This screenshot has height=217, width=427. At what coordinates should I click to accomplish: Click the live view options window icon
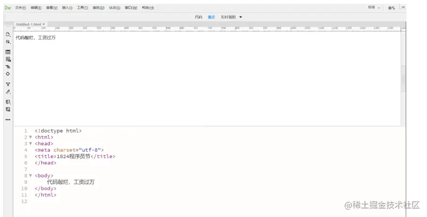(x=8, y=52)
